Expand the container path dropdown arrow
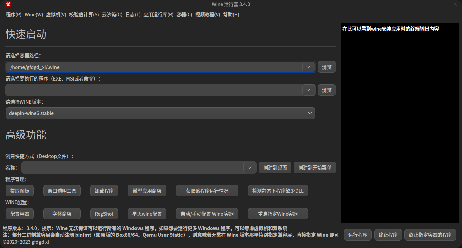 (308, 67)
